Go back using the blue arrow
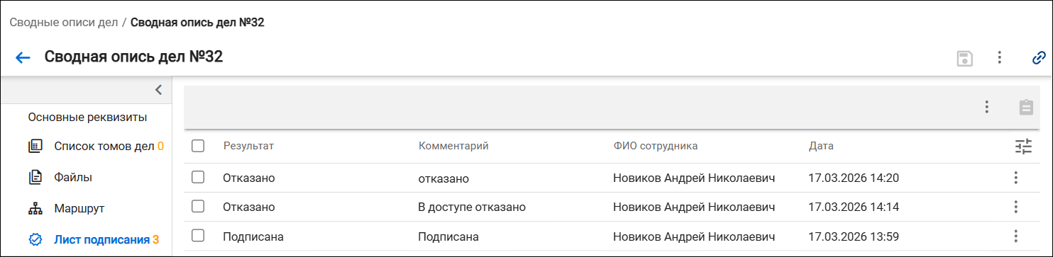1053x257 pixels. point(23,58)
